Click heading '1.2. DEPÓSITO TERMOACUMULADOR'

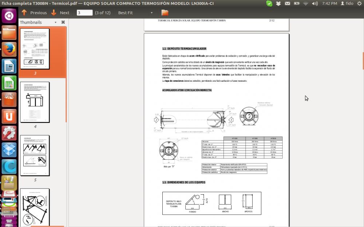coord(184,49)
